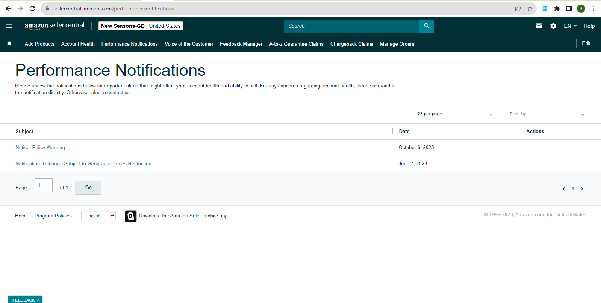Click the Help link in the header
Screen dimensions: 601x303
coord(589,26)
